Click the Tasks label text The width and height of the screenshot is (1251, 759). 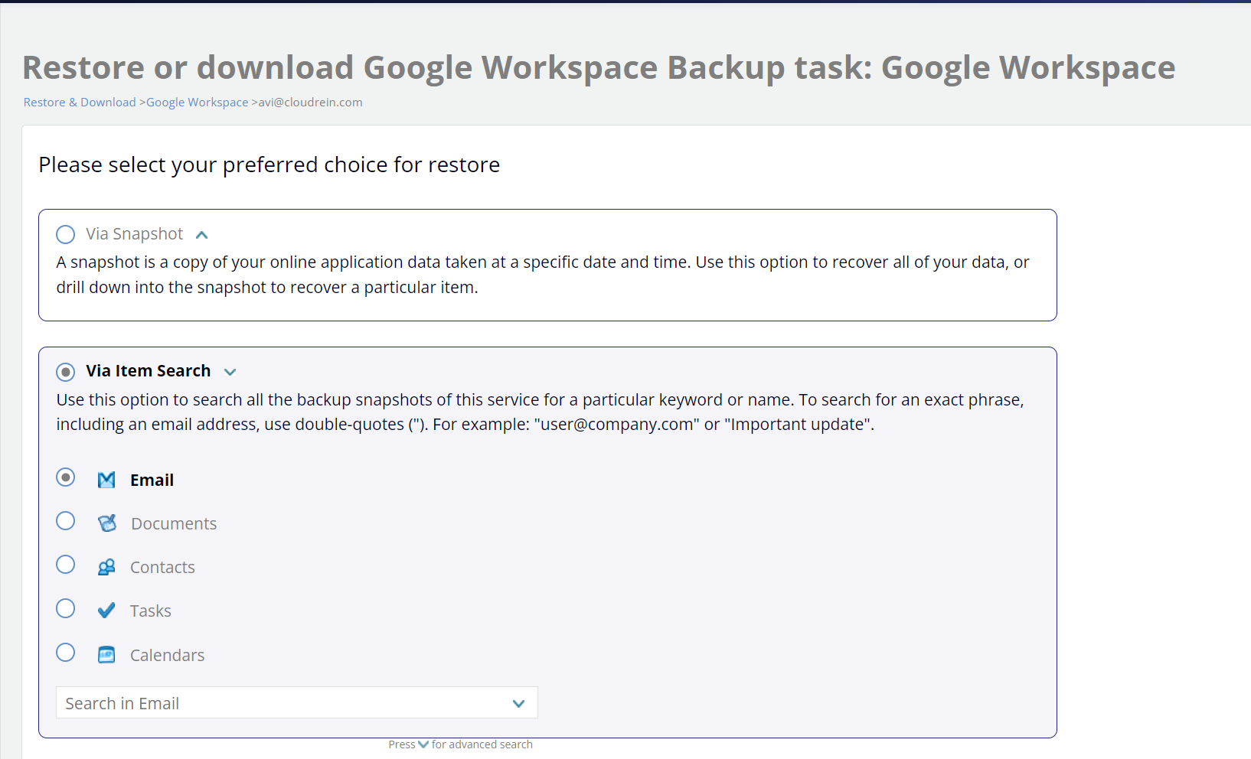coord(151,611)
